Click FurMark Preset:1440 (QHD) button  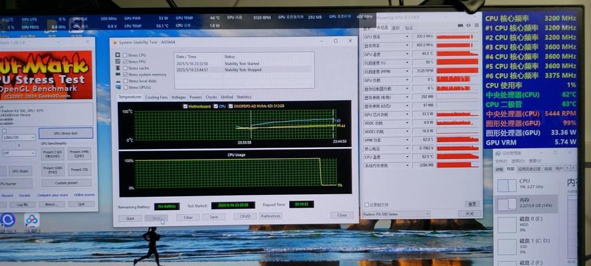pos(80,154)
